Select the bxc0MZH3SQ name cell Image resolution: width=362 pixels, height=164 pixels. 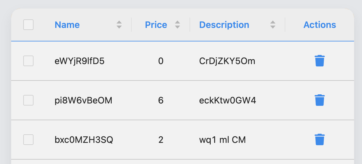[x=84, y=140]
